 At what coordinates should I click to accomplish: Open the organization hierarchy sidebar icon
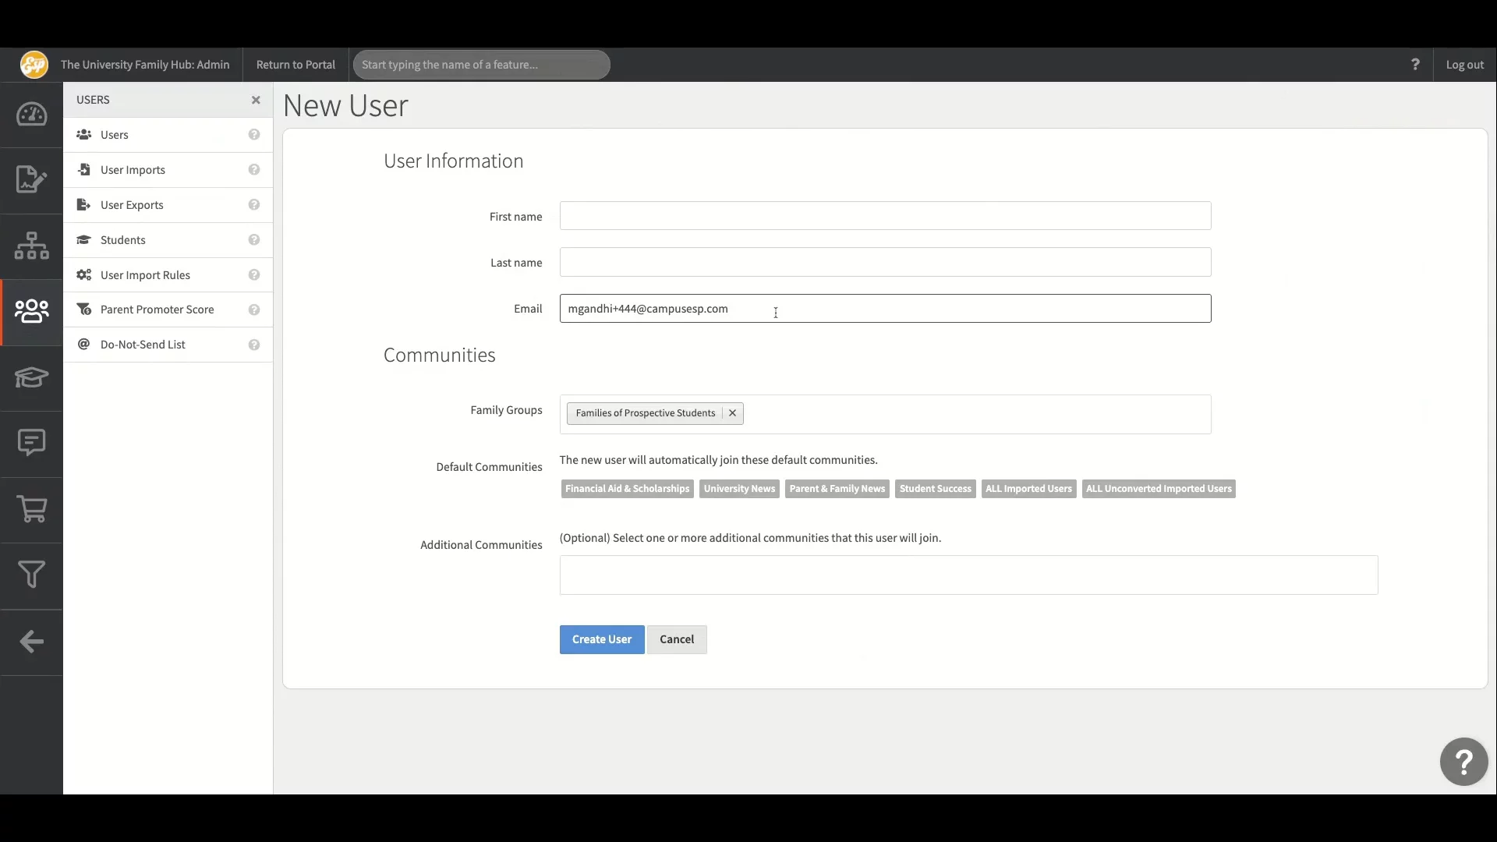(x=31, y=246)
